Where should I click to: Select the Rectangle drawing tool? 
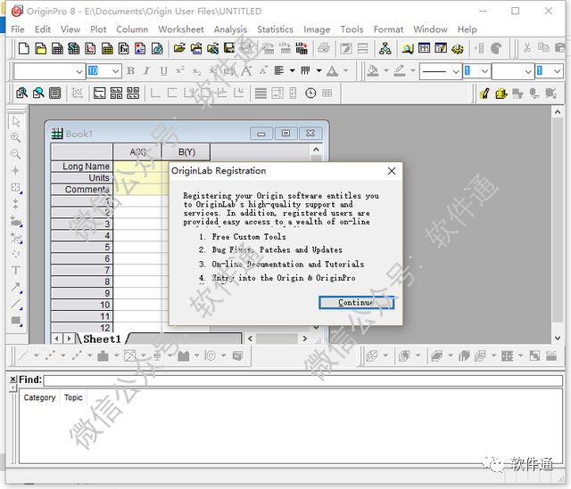[x=16, y=321]
